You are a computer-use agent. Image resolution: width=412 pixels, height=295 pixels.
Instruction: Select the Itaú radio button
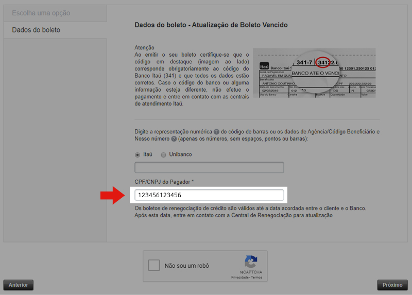138,155
